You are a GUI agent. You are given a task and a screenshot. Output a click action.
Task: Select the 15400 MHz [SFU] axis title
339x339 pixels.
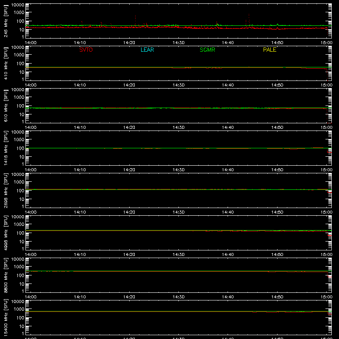click(6, 317)
